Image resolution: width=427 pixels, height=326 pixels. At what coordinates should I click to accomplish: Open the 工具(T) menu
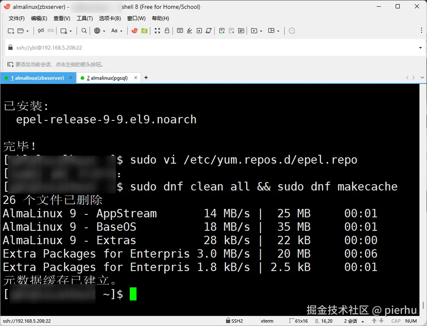pos(85,18)
